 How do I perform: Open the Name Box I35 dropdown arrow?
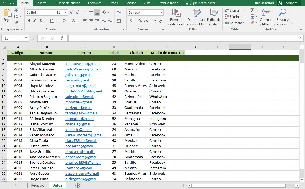[x=26, y=38]
